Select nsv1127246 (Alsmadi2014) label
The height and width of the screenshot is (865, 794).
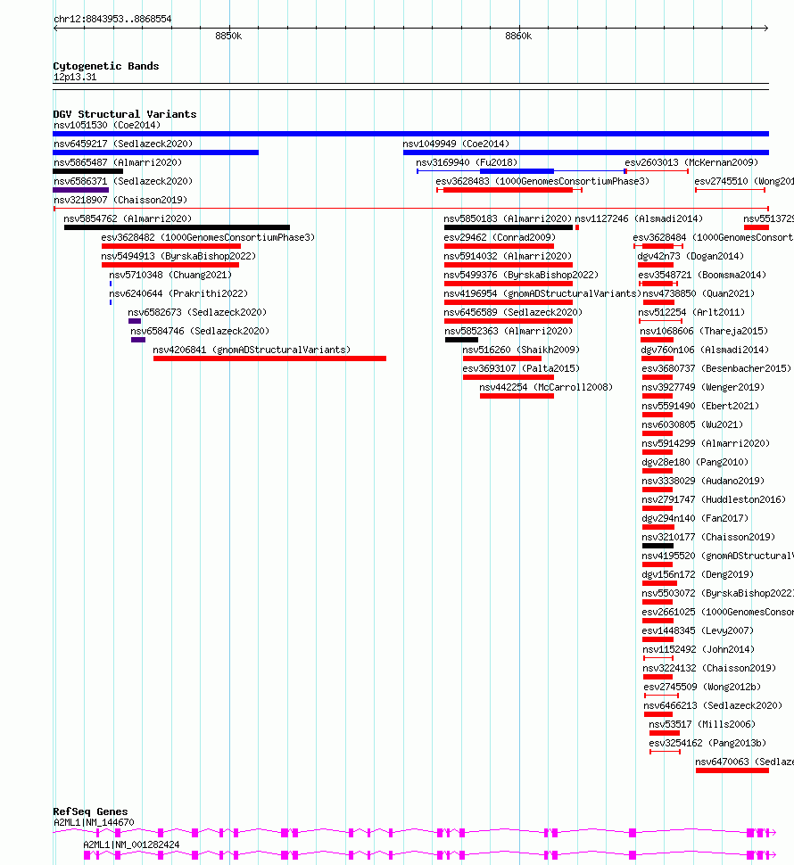[x=639, y=219]
